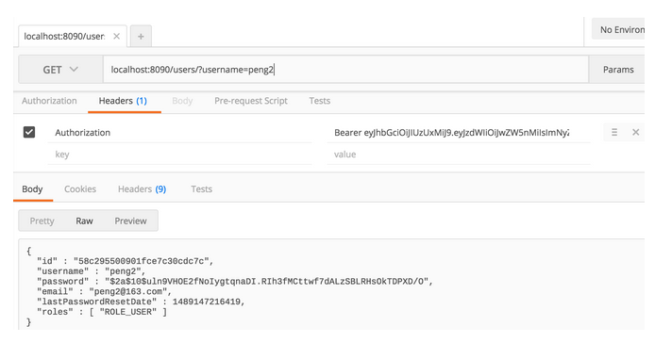Click the empty header value field

pos(459,155)
